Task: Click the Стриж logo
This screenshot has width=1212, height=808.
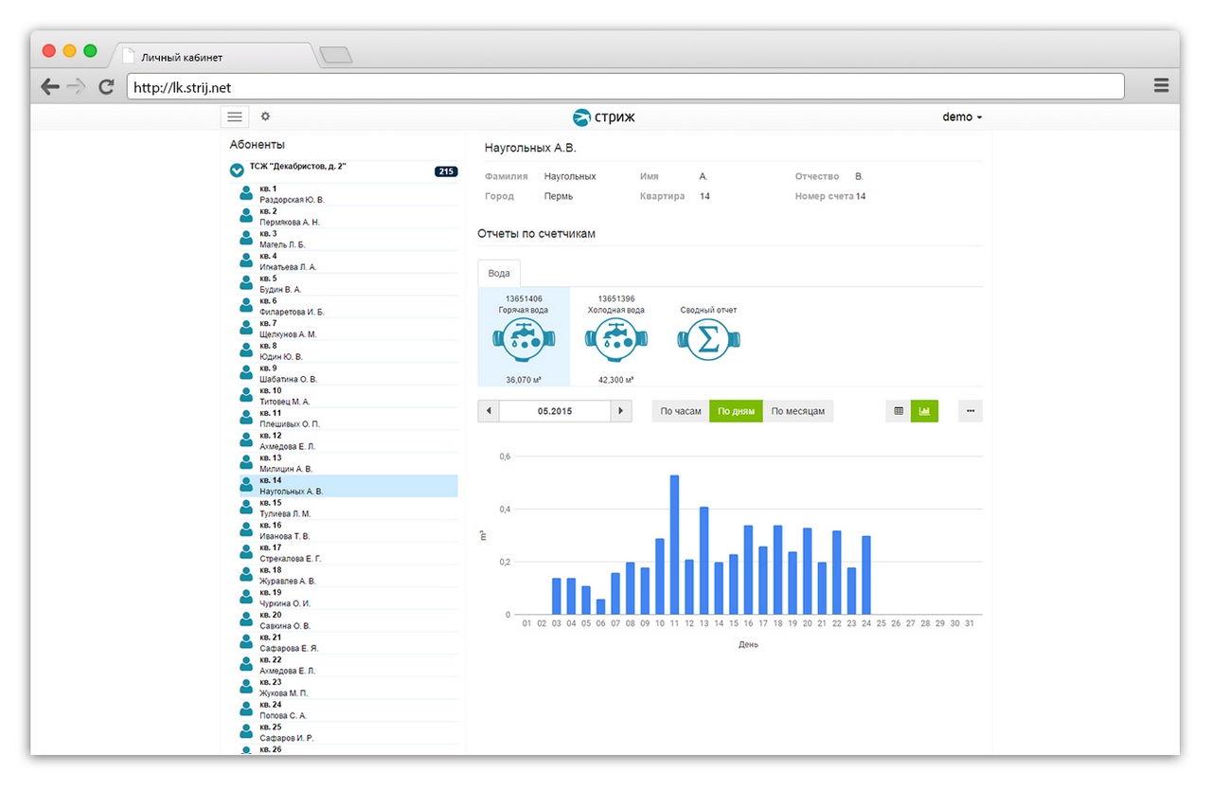Action: pyautogui.click(x=604, y=117)
